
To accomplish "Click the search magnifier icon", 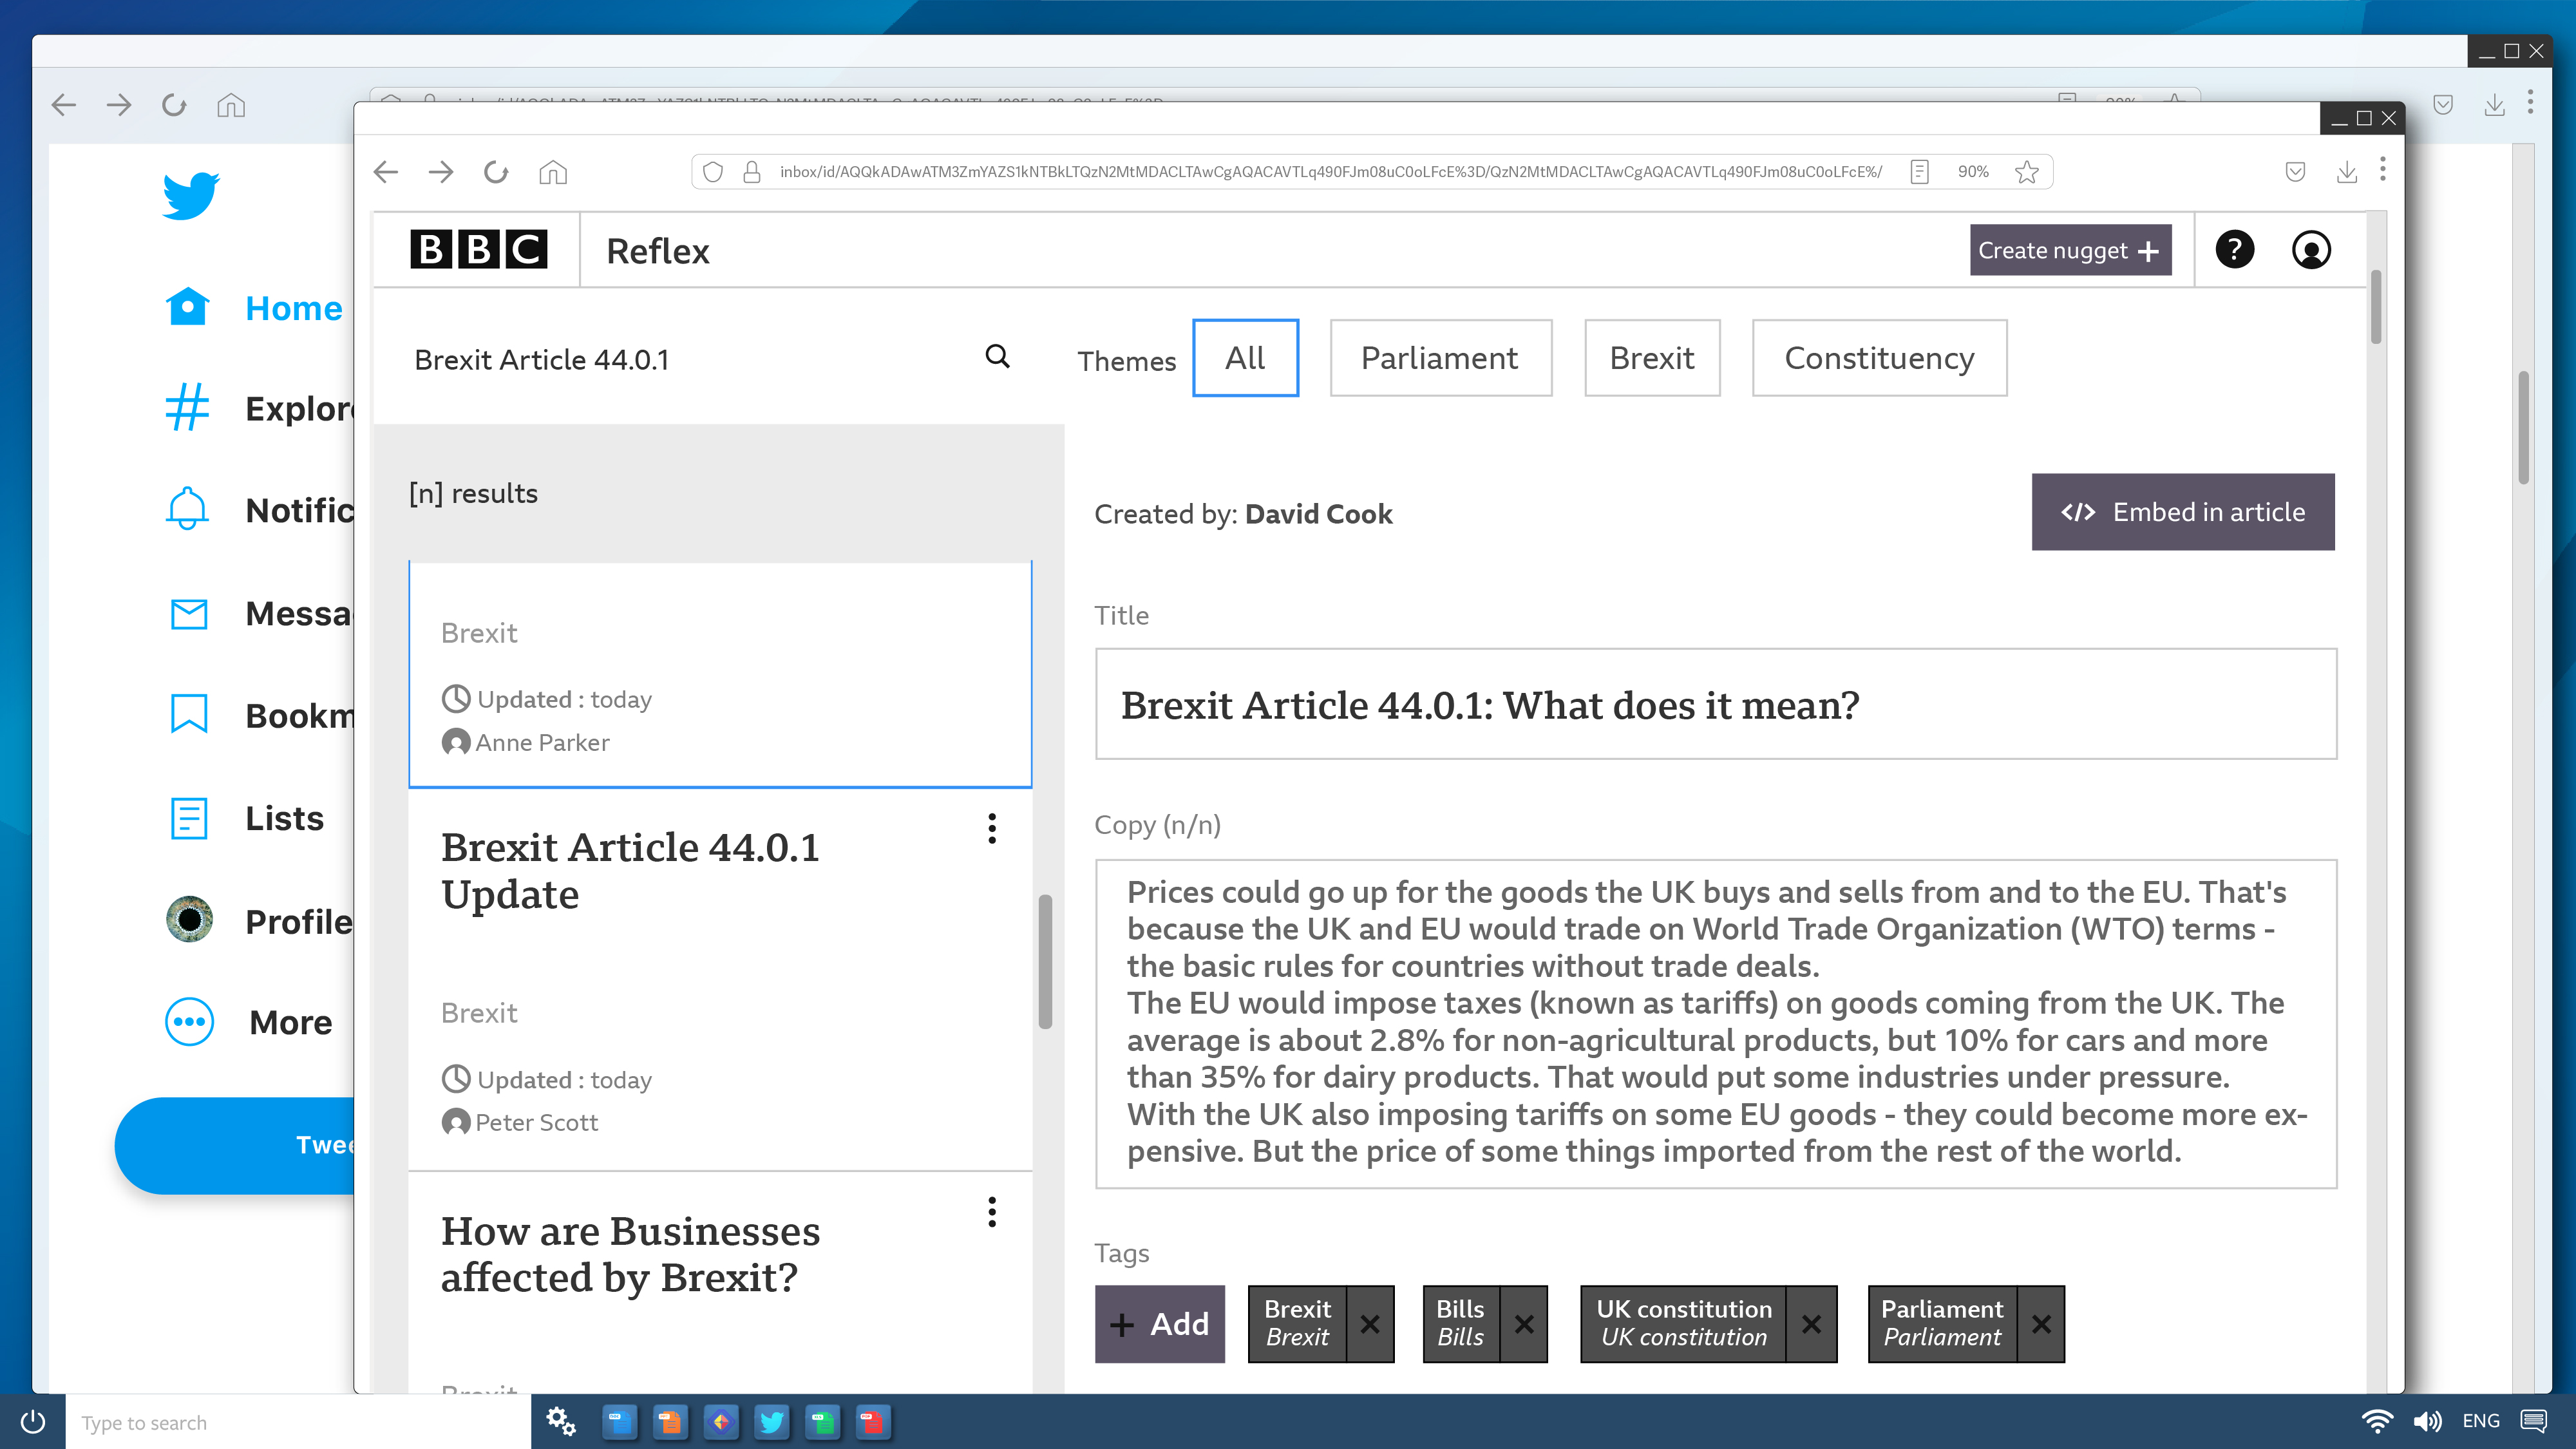I will pos(997,357).
